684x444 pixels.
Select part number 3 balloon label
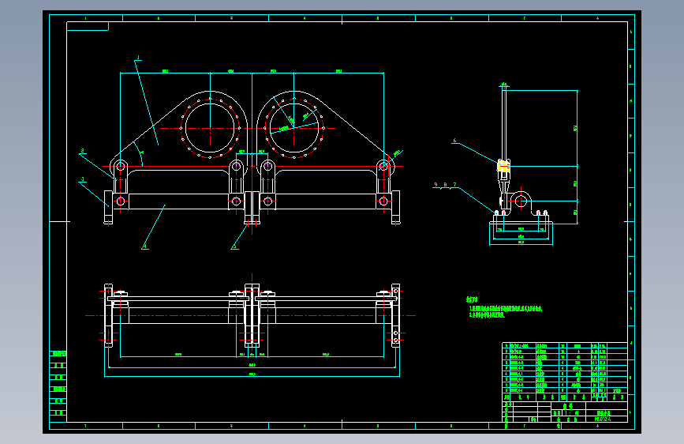point(83,179)
